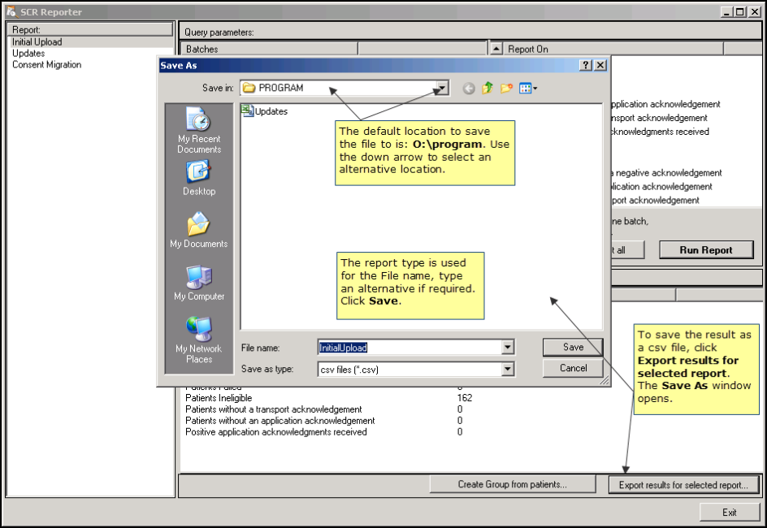Open the Views menu icon
This screenshot has height=528, width=767.
528,89
